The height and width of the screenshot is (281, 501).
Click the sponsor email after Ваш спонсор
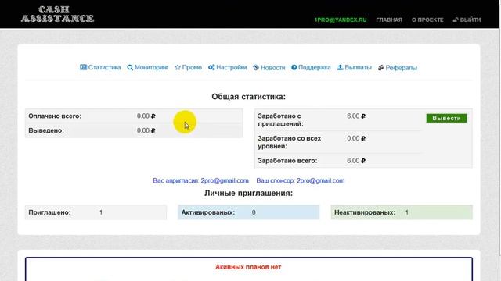[x=320, y=180]
